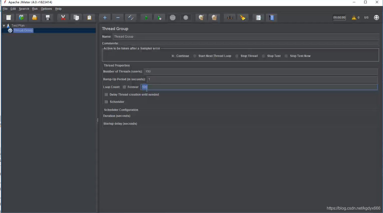Viewport: 383px width, 213px height.
Task: Save the test plan with the disk icon
Action: (47, 18)
